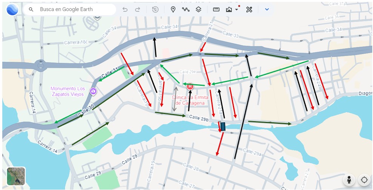Click the search magnifier icon

click(31, 9)
